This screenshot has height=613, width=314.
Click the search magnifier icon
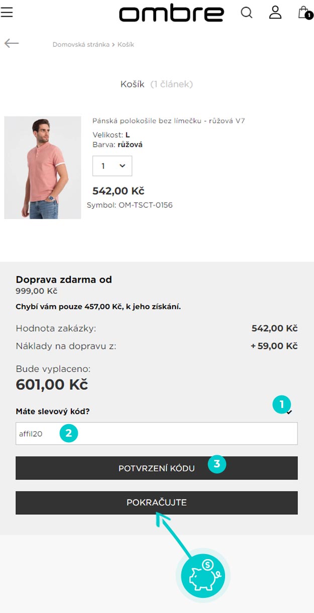(x=247, y=13)
